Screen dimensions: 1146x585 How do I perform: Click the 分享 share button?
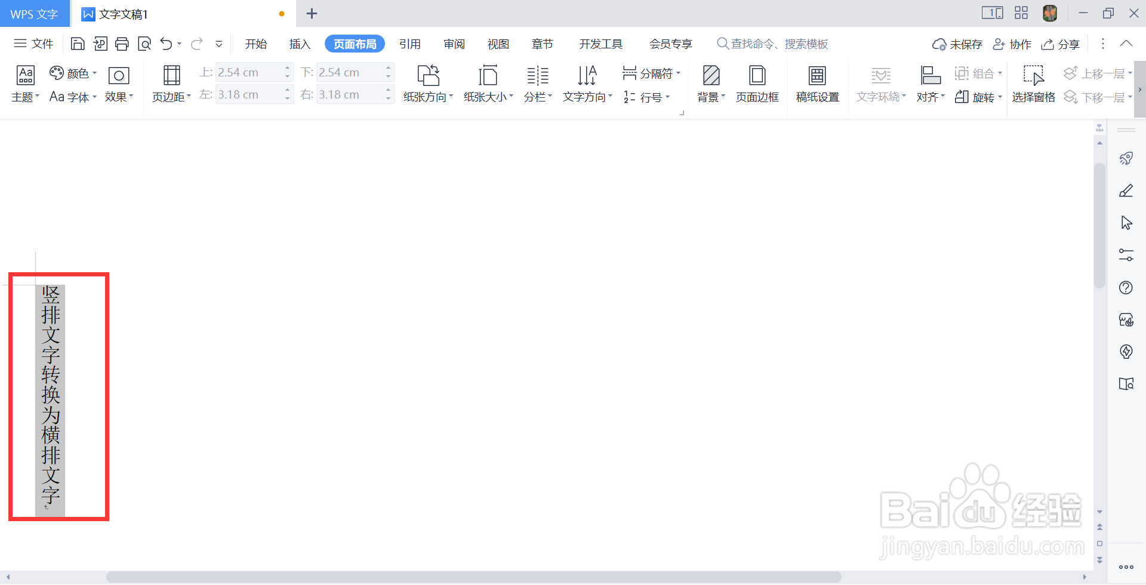pos(1061,44)
